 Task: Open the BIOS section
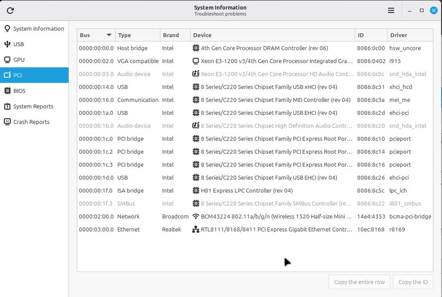tap(35, 91)
